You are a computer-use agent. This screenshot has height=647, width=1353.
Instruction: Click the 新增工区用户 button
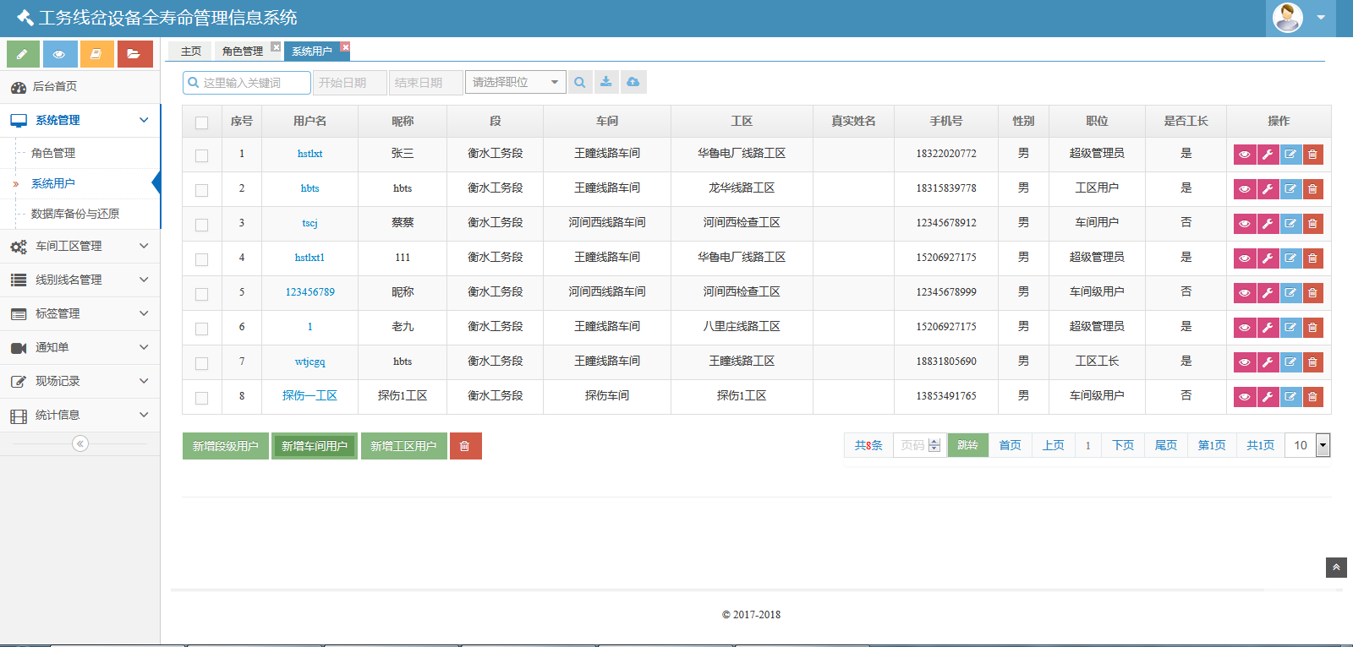403,446
